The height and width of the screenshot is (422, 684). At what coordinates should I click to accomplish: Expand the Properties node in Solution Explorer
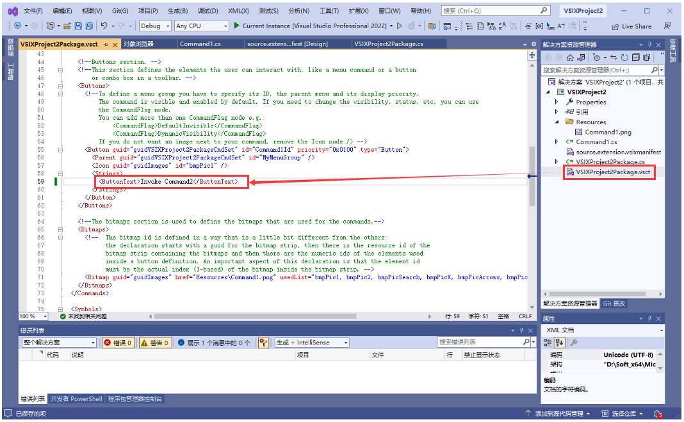(557, 102)
